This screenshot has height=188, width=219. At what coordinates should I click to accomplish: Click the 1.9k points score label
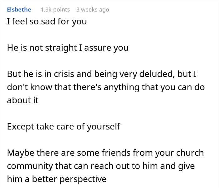(55, 10)
